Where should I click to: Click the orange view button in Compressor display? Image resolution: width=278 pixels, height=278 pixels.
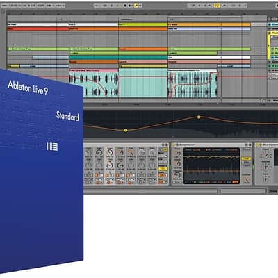[x=235, y=182]
